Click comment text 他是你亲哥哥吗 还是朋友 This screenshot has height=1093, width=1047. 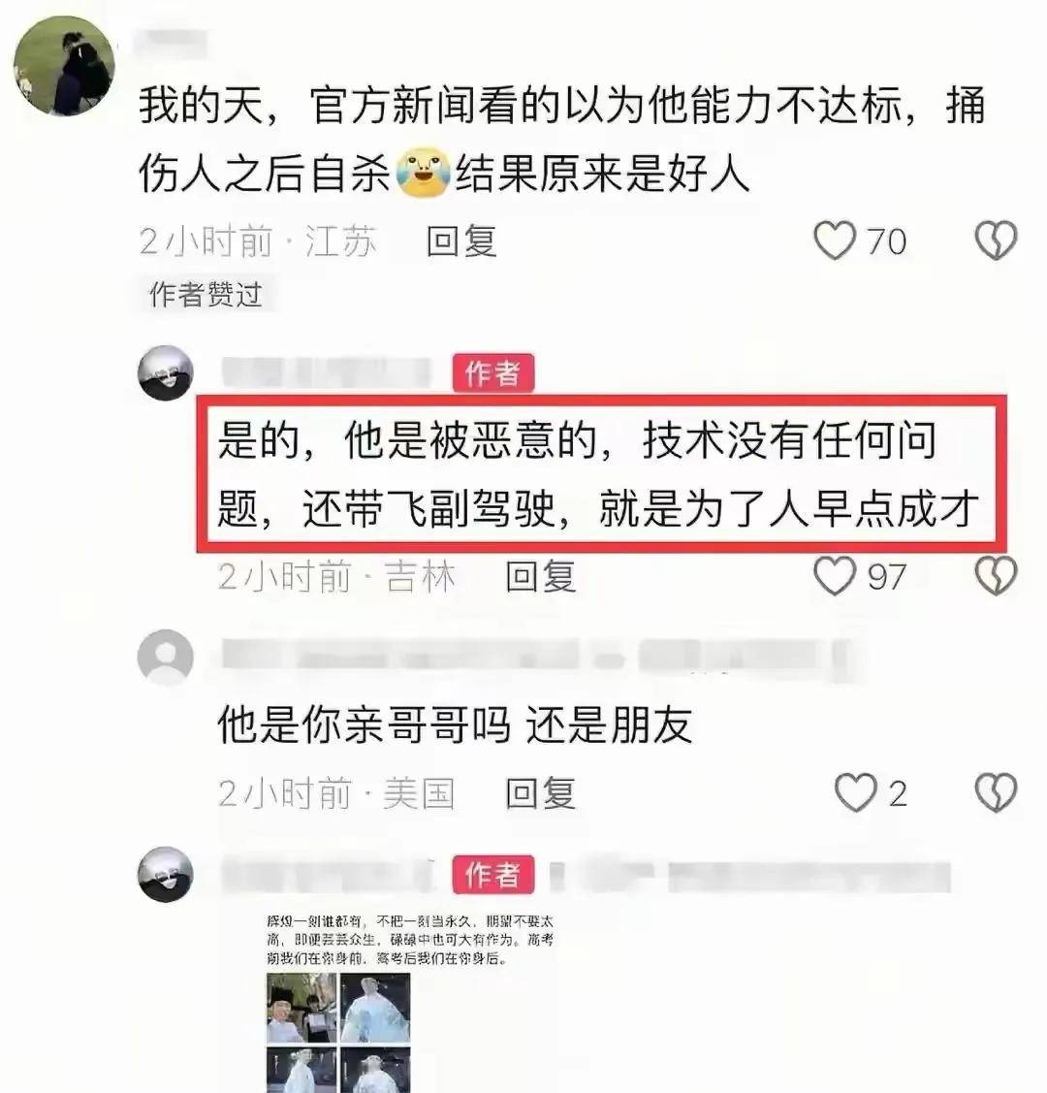456,725
